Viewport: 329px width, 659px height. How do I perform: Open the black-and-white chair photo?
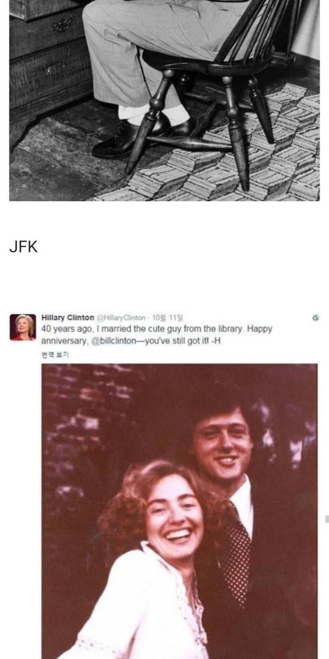(164, 100)
